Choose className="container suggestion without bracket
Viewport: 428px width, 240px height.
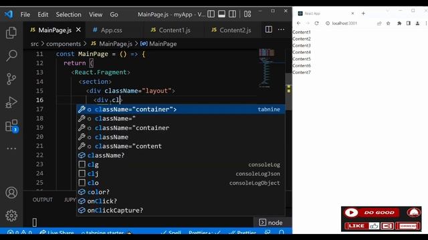(x=181, y=128)
